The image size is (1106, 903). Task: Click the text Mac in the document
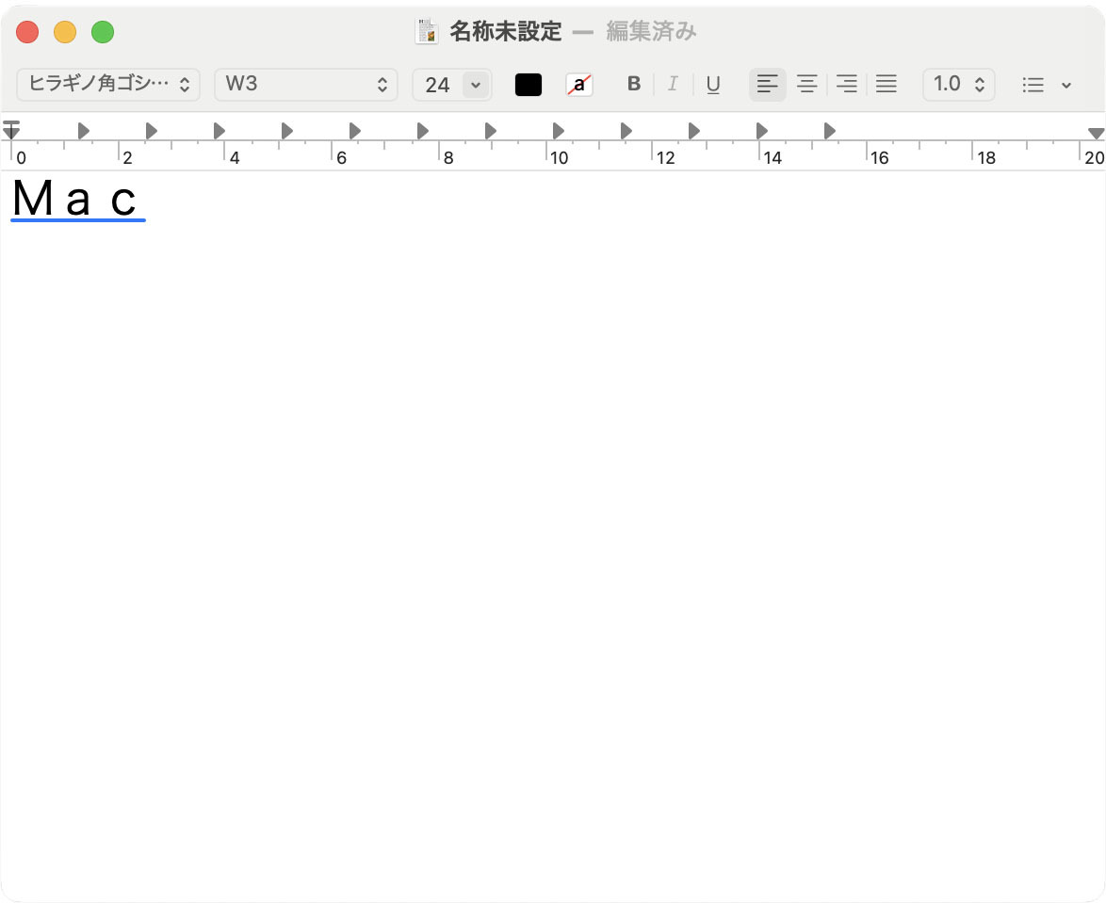pos(74,199)
